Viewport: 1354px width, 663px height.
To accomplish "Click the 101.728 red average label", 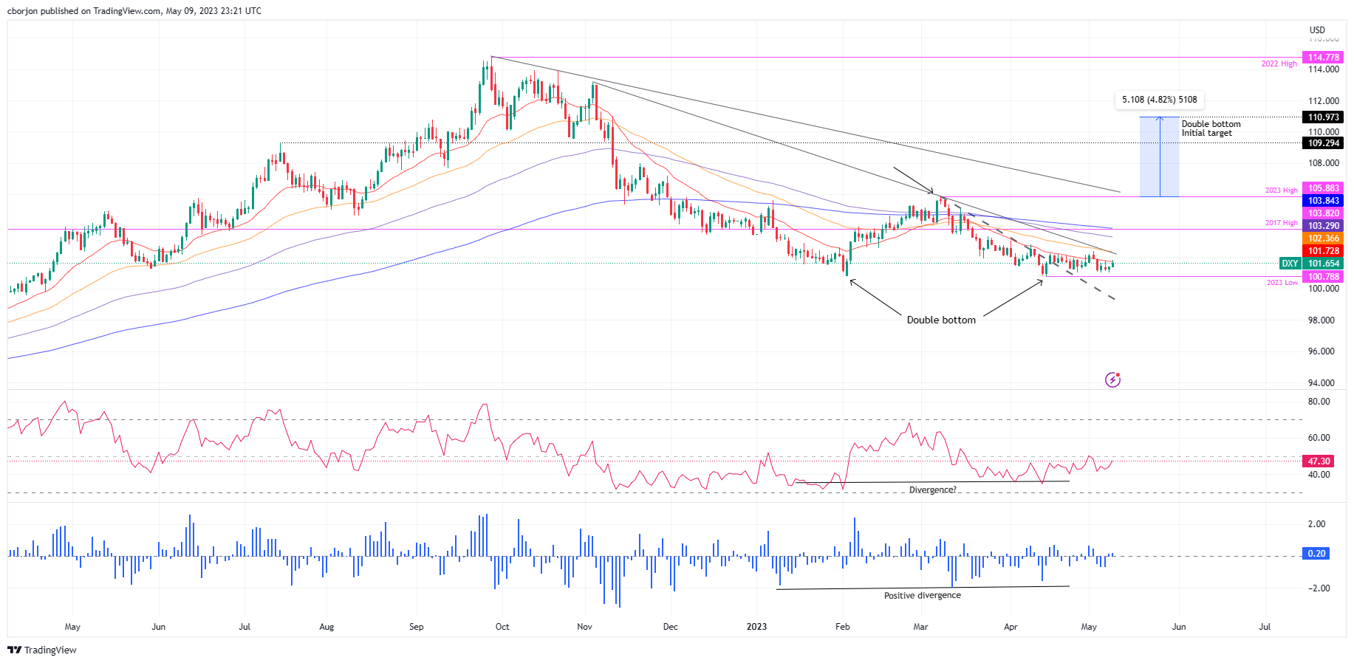I will (1324, 251).
